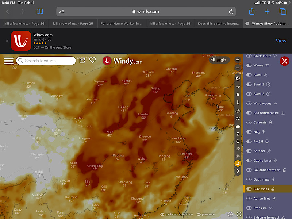Select SO2 mass layer label

click(x=261, y=189)
